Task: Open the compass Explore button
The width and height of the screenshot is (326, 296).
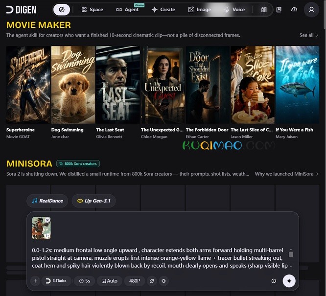Action: click(62, 10)
